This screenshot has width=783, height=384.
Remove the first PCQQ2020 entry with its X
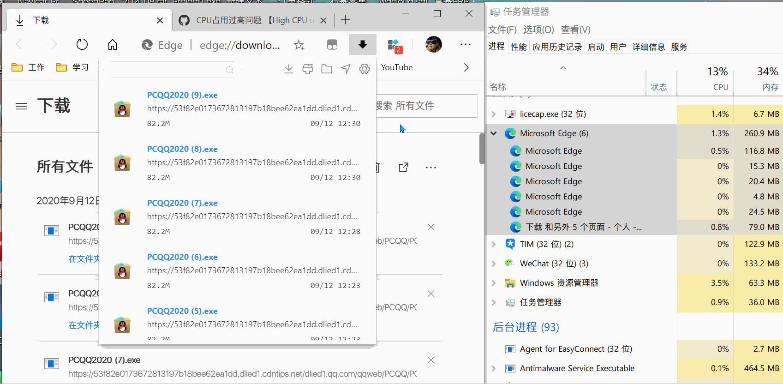[x=431, y=227]
